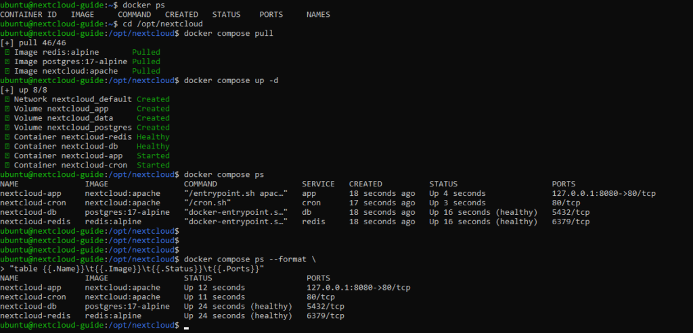This screenshot has height=333, width=693.
Task: Click the 'SERVICE' column header
Action: [318, 184]
